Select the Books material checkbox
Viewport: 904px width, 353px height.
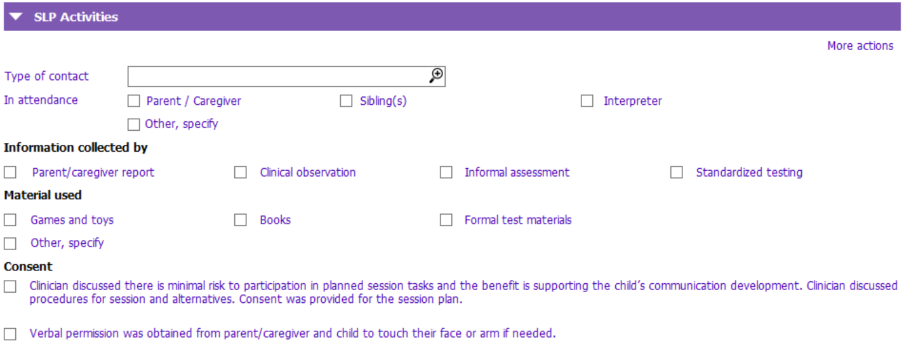coord(241,220)
